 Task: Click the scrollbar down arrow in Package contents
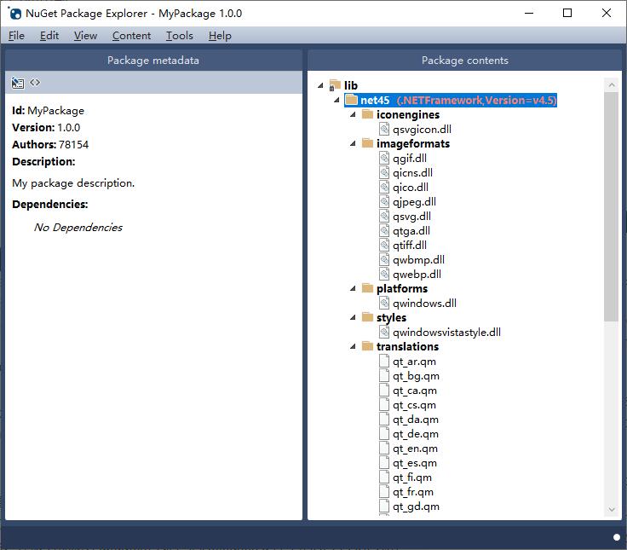[x=612, y=509]
